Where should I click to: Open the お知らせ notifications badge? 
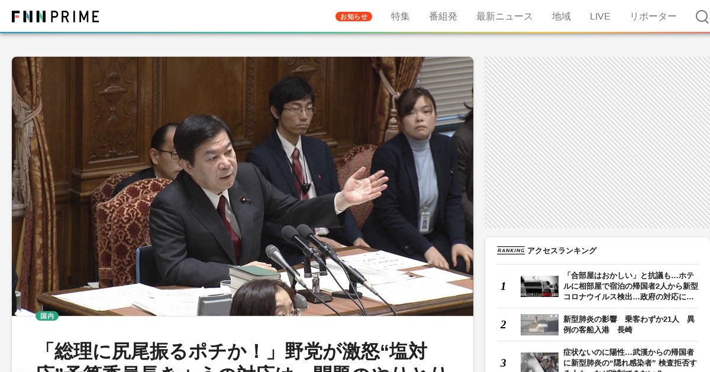click(354, 17)
